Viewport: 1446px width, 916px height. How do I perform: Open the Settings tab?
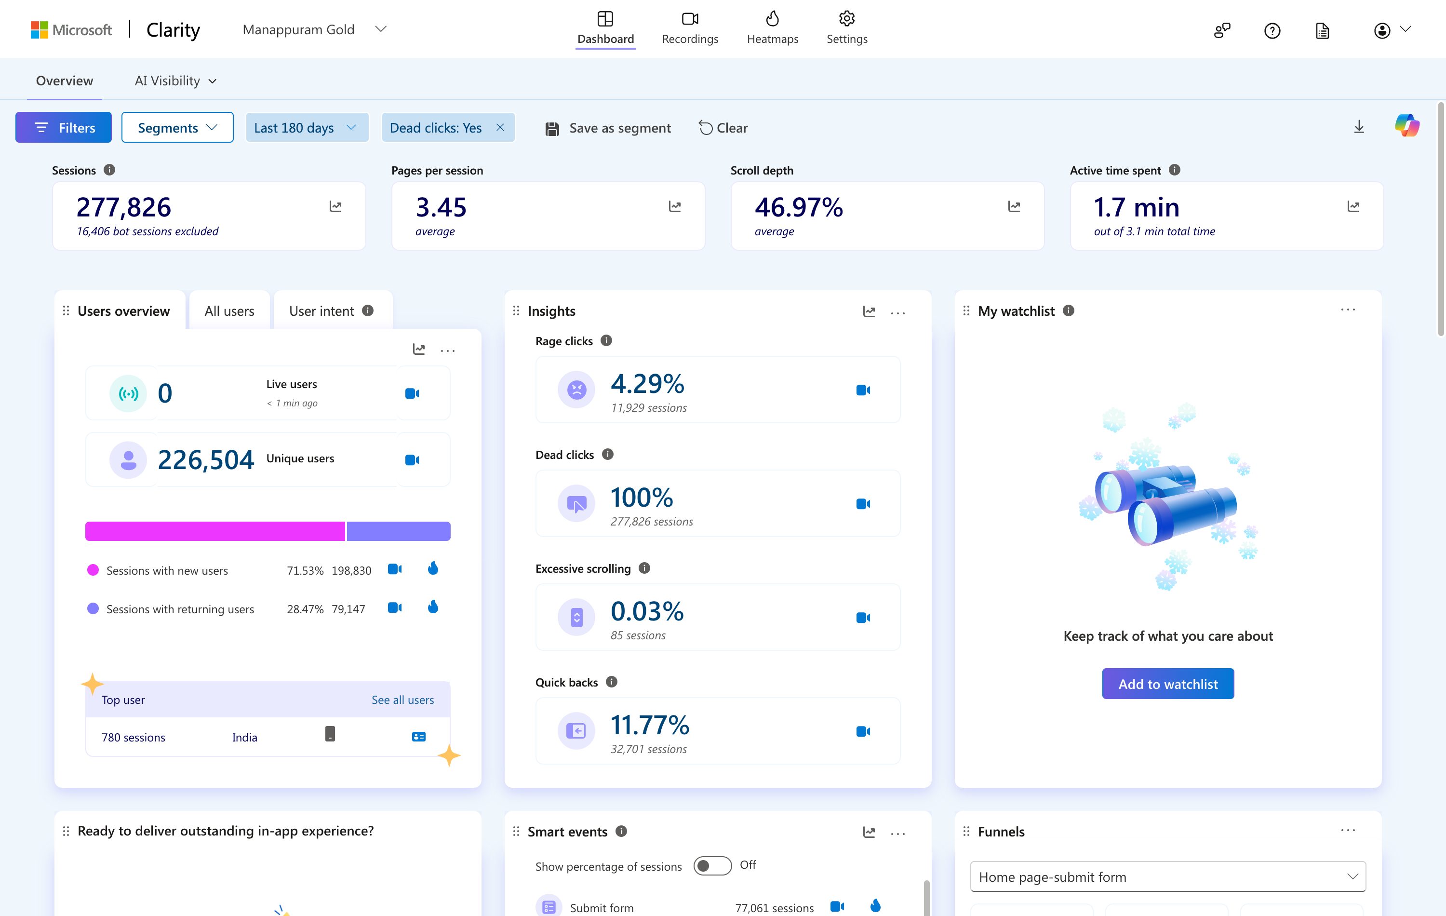847,28
